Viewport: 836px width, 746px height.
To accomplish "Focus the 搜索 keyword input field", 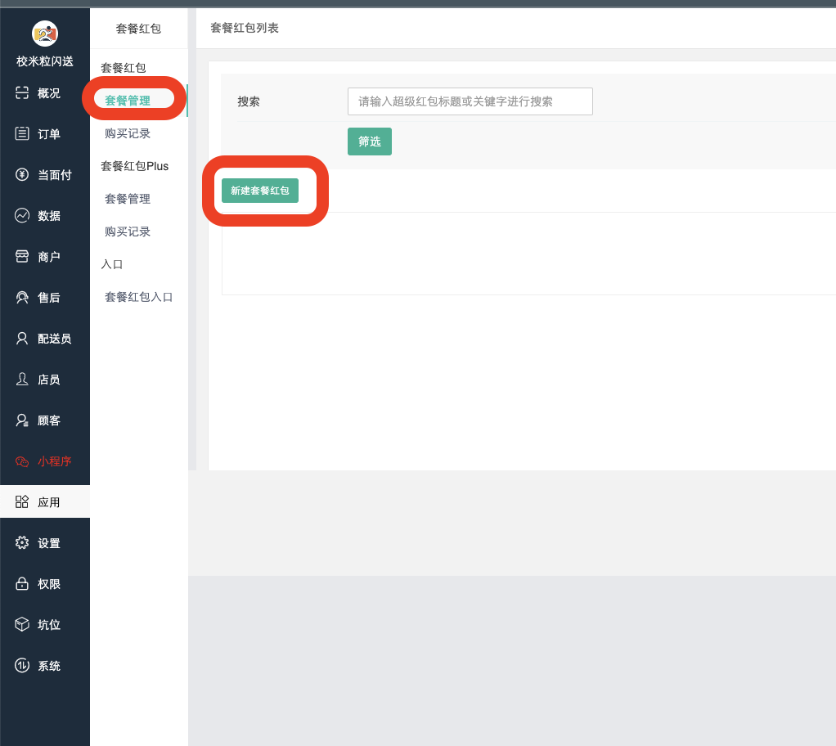I will [470, 101].
